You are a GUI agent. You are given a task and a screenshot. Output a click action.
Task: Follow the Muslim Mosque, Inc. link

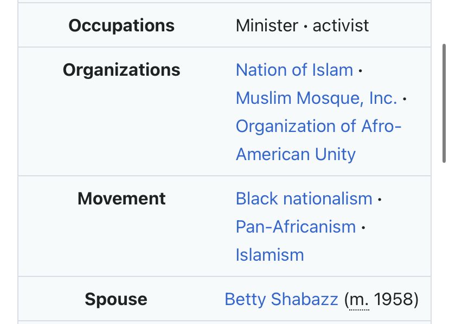coord(317,98)
